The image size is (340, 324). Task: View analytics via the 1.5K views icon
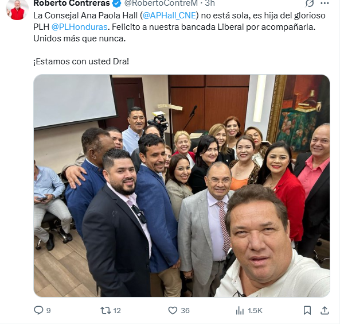[x=240, y=310]
